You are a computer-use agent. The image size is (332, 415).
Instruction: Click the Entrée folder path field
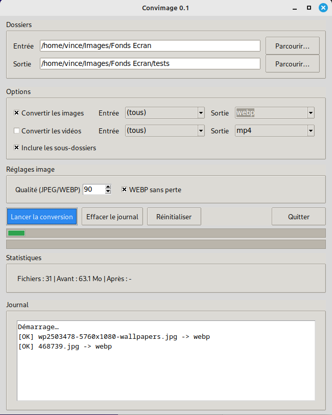[x=150, y=46]
